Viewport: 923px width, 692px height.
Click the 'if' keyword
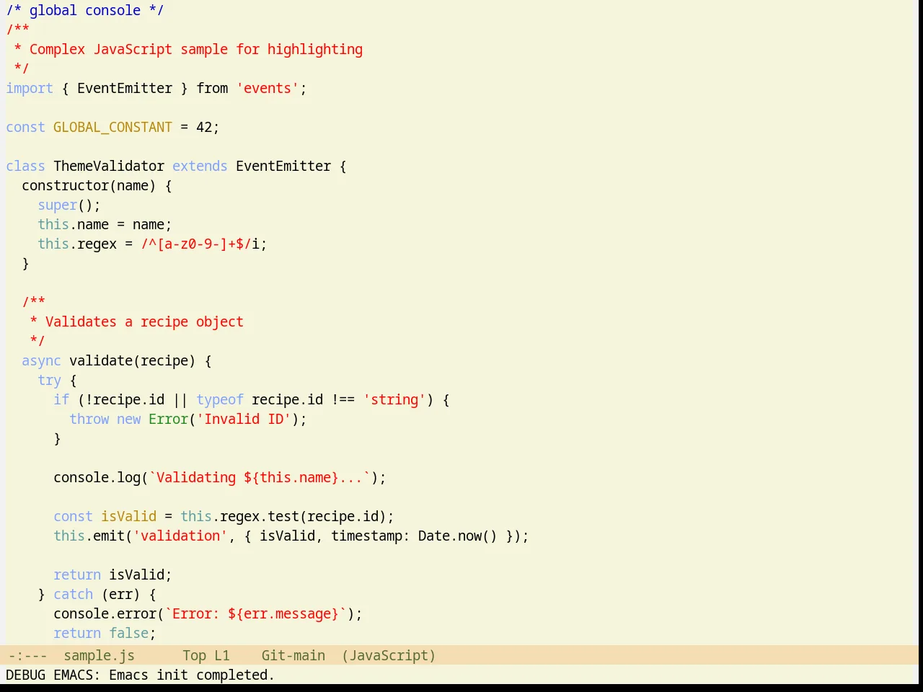point(61,399)
